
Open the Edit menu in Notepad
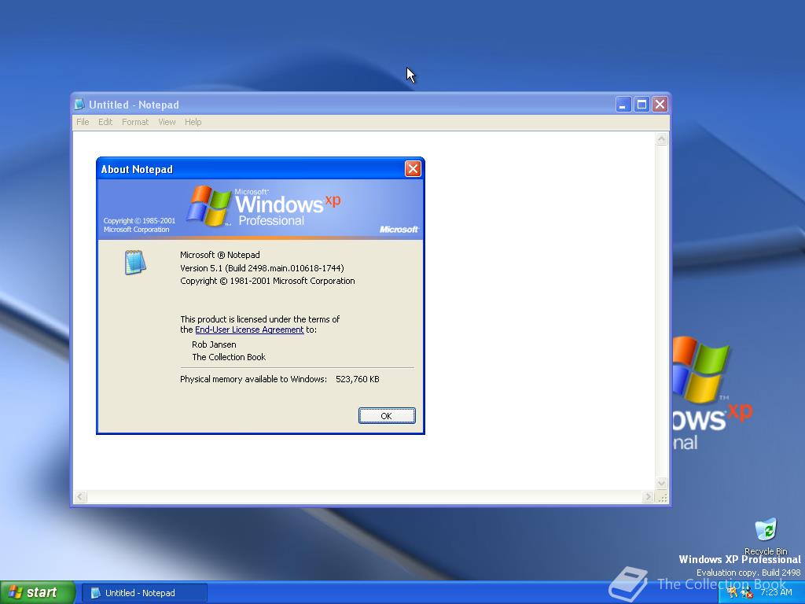[x=105, y=122]
